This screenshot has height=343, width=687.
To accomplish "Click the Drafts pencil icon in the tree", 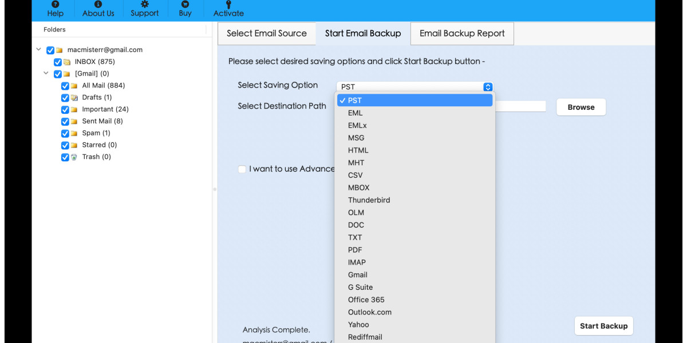I will pos(74,97).
